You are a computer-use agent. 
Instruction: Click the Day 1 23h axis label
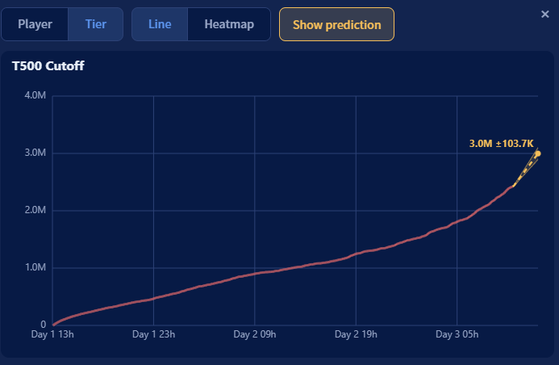153,334
